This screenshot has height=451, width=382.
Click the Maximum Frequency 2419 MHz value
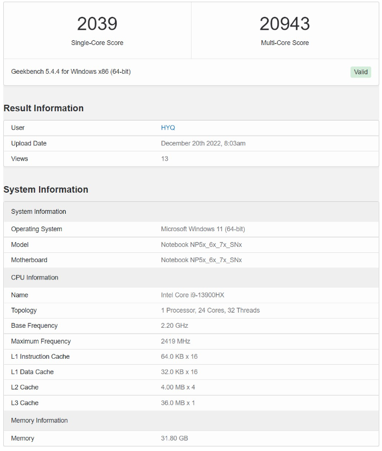175,341
